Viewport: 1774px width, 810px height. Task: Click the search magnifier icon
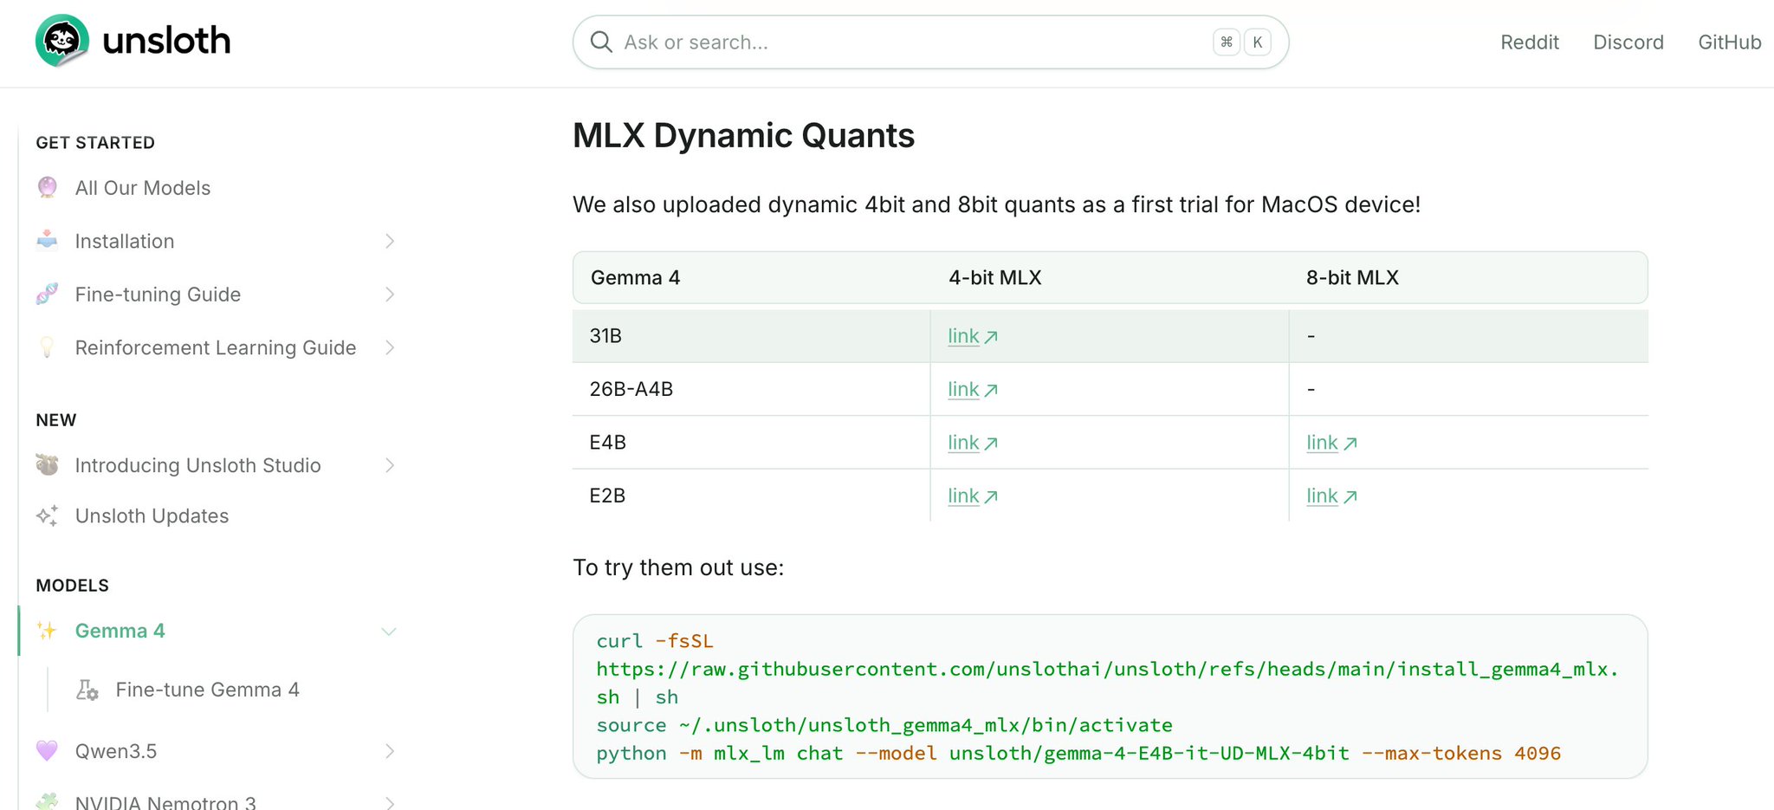[x=601, y=42]
